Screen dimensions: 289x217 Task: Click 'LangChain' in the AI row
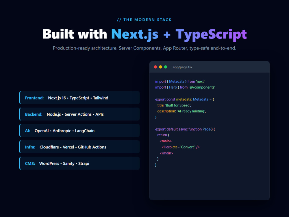click(x=85, y=131)
